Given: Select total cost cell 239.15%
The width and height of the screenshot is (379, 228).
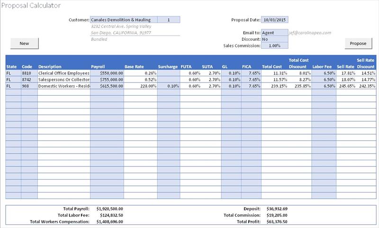Looking at the screenshot, I should (x=274, y=86).
